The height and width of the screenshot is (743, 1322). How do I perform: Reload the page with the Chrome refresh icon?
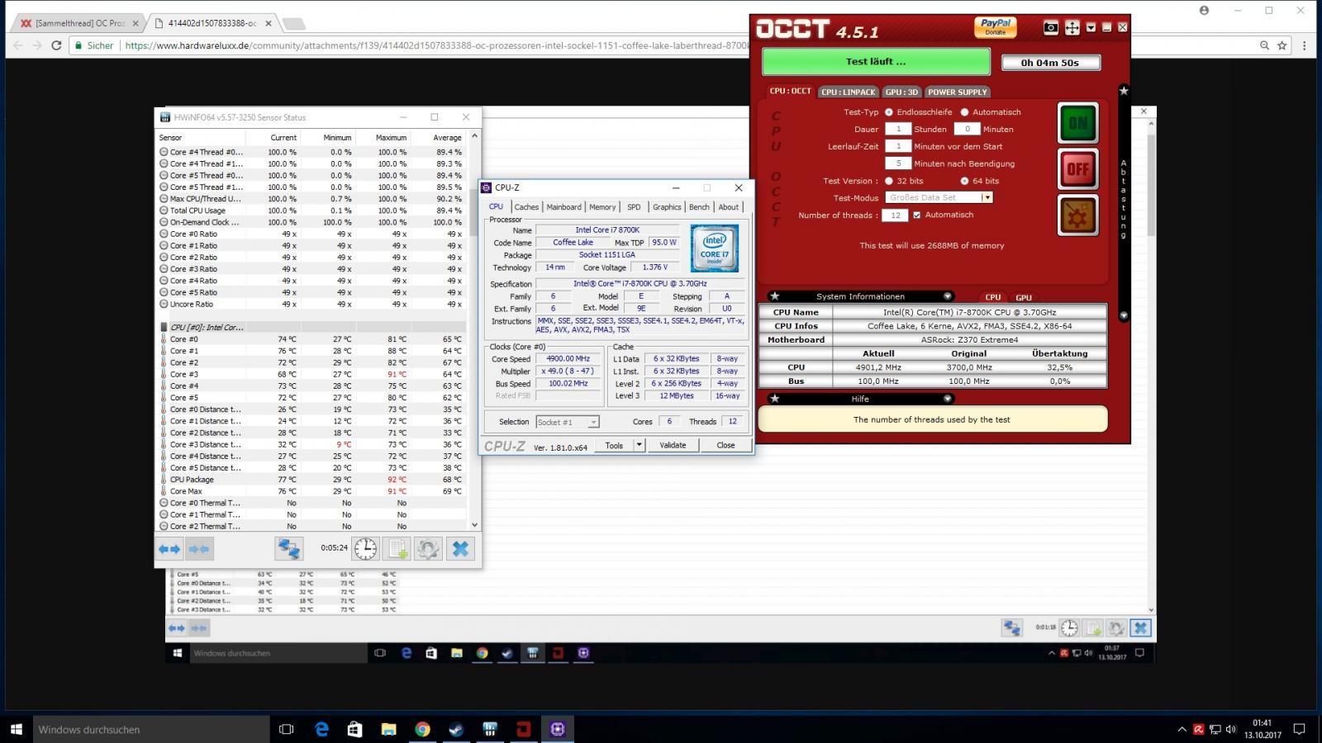click(56, 45)
